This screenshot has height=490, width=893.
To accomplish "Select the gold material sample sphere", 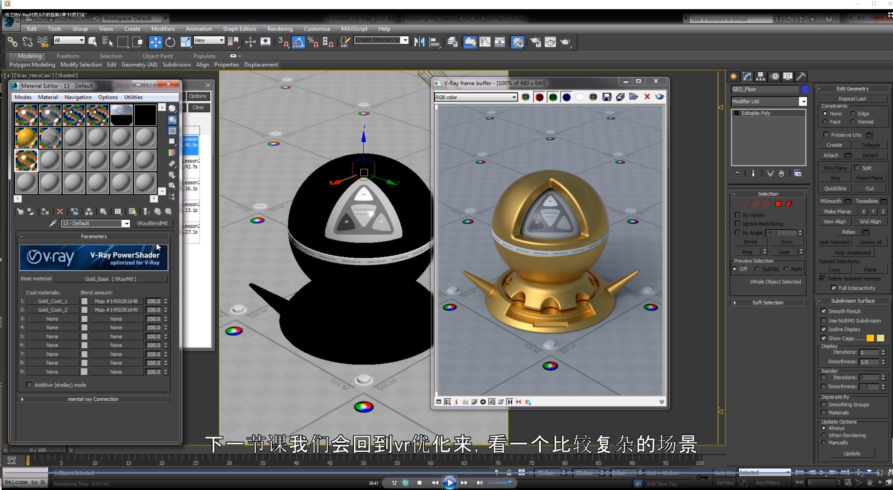I will tap(26, 138).
